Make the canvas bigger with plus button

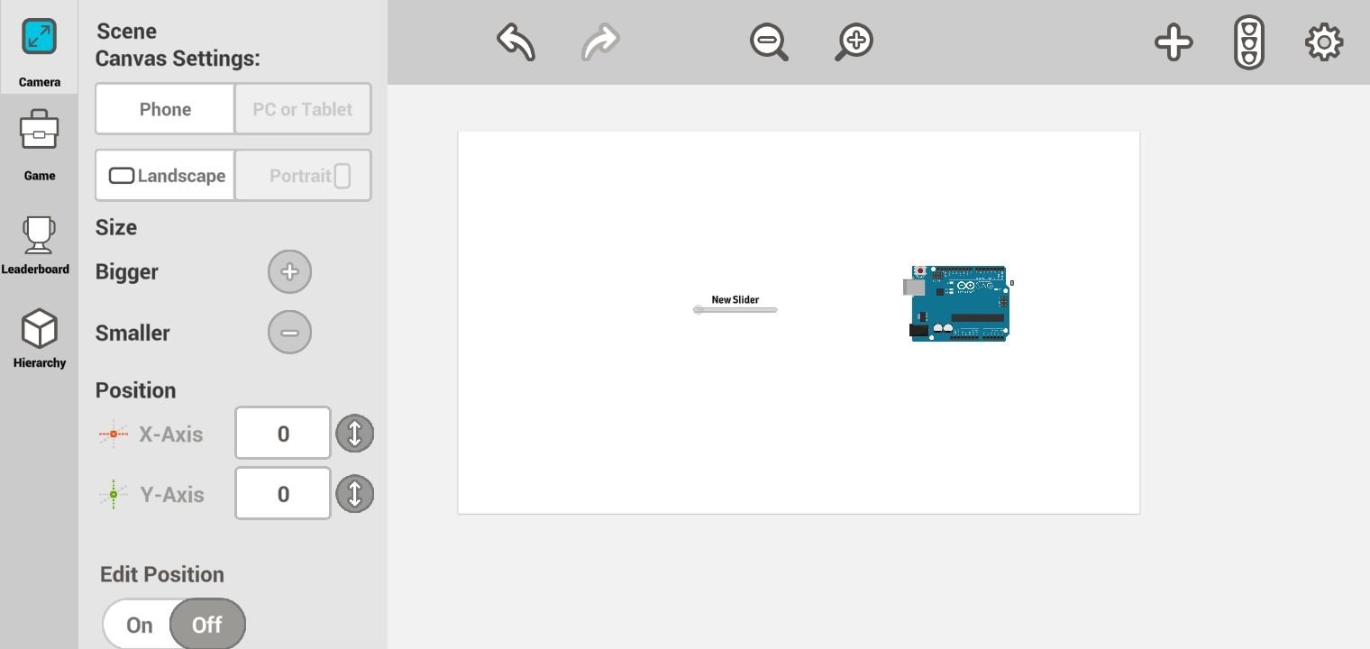tap(289, 271)
